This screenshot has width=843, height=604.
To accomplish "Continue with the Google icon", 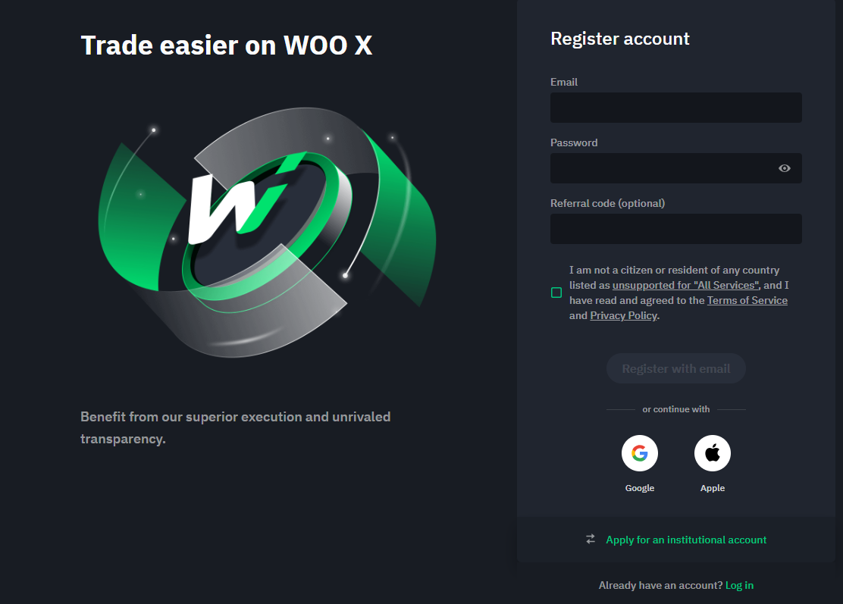I will (x=640, y=453).
